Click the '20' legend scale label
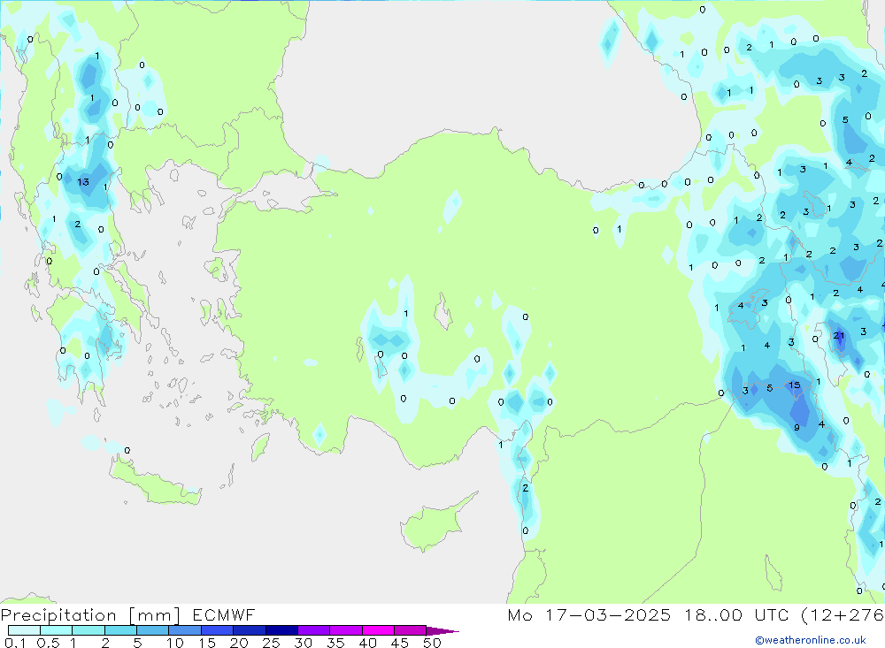This screenshot has height=648, width=885. (x=239, y=643)
